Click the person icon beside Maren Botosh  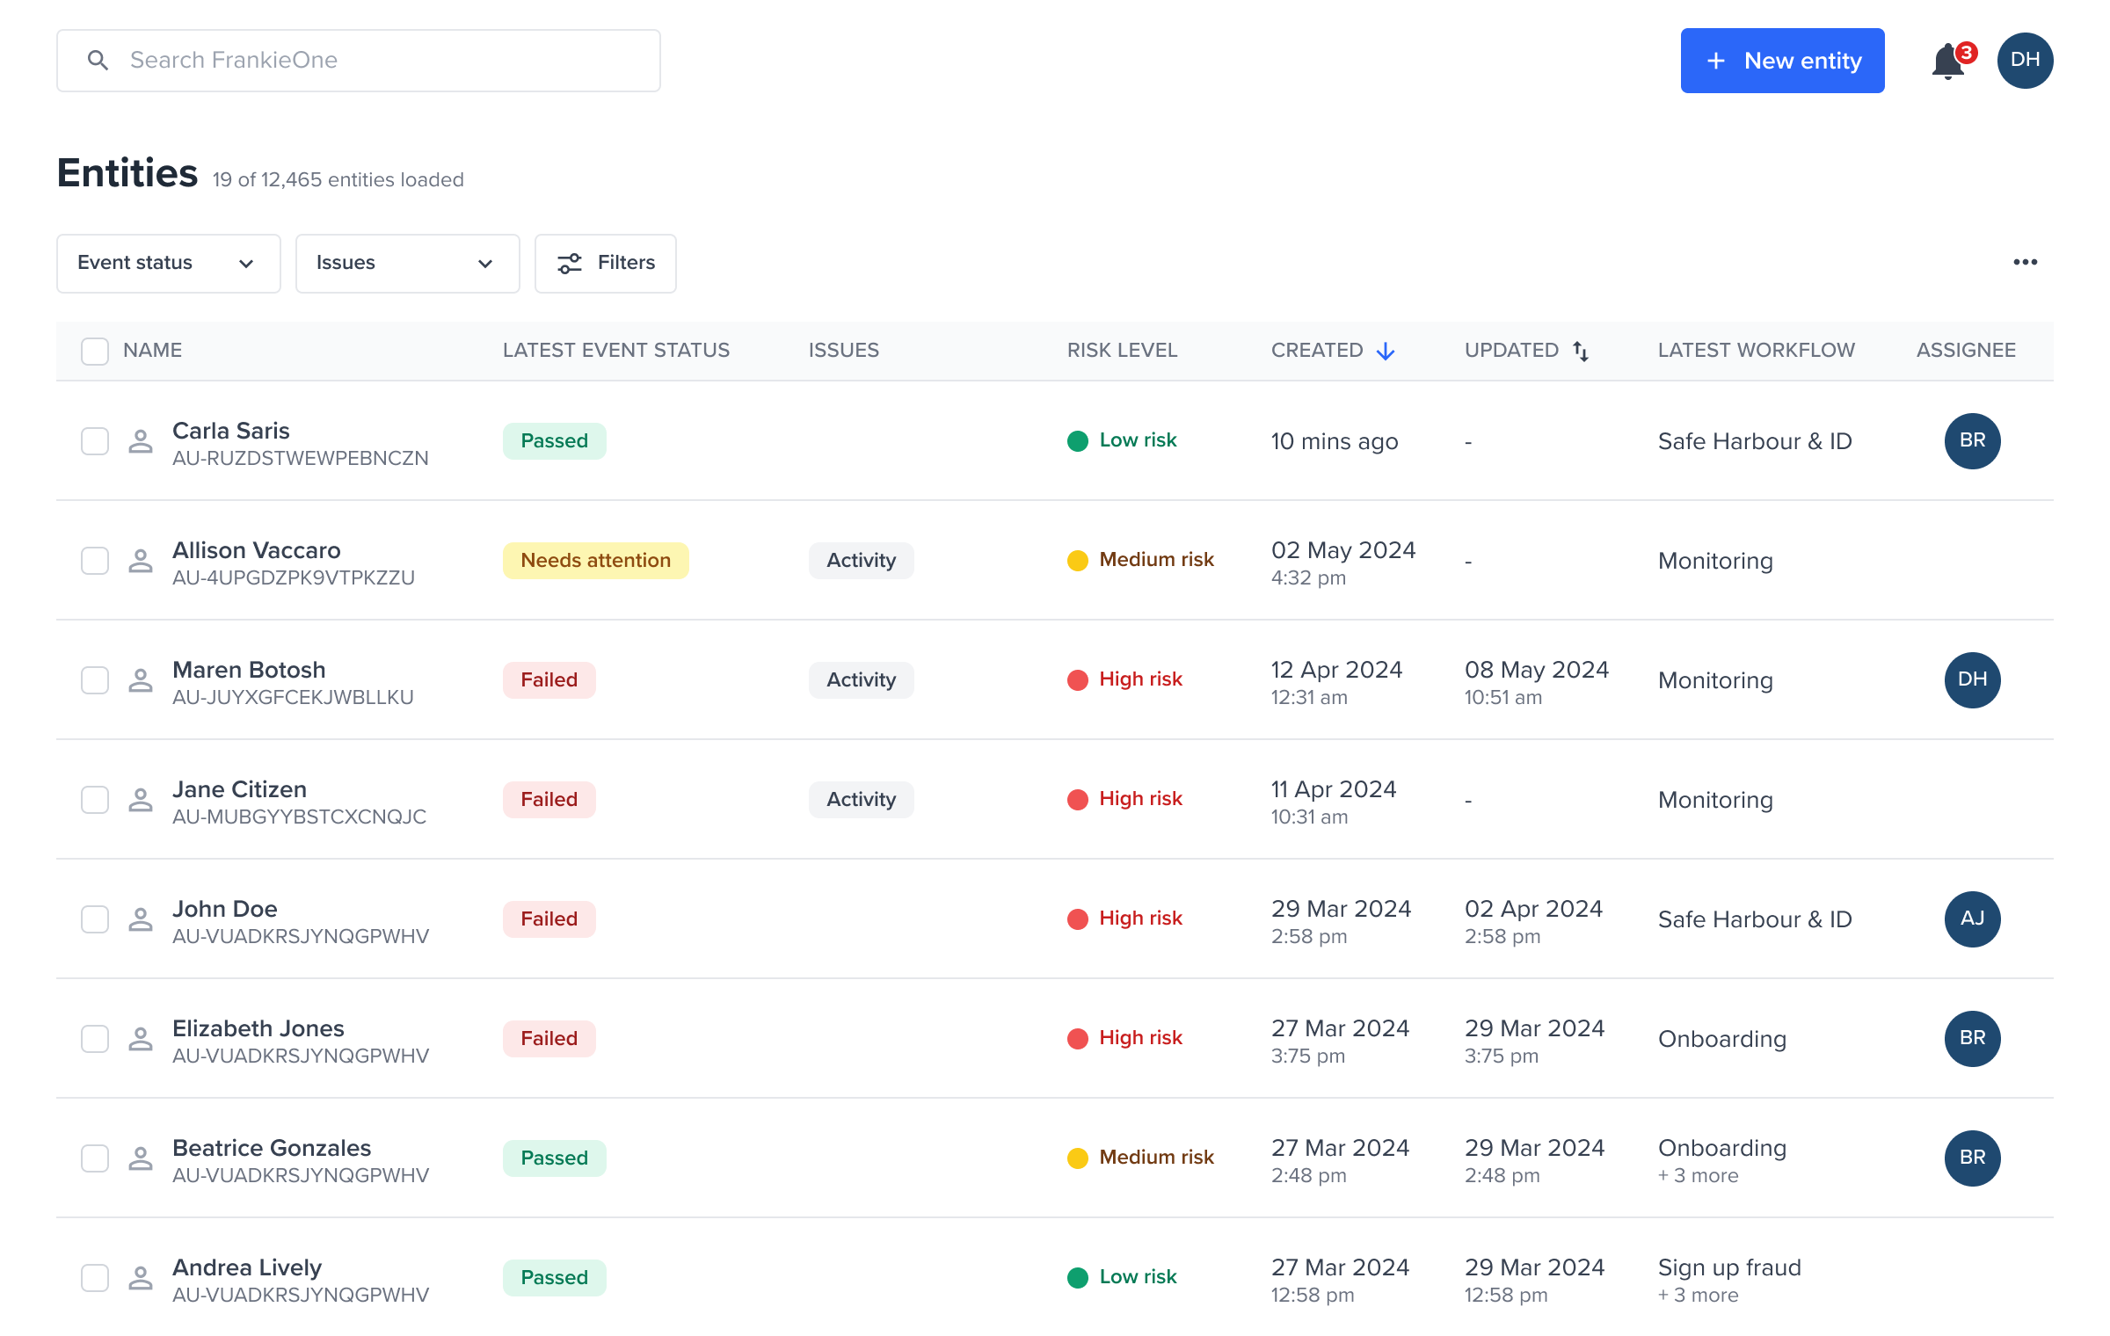[x=141, y=680]
